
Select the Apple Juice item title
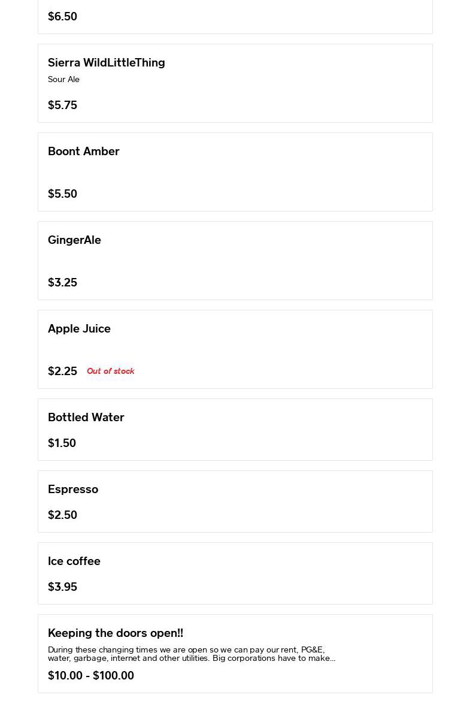79,328
